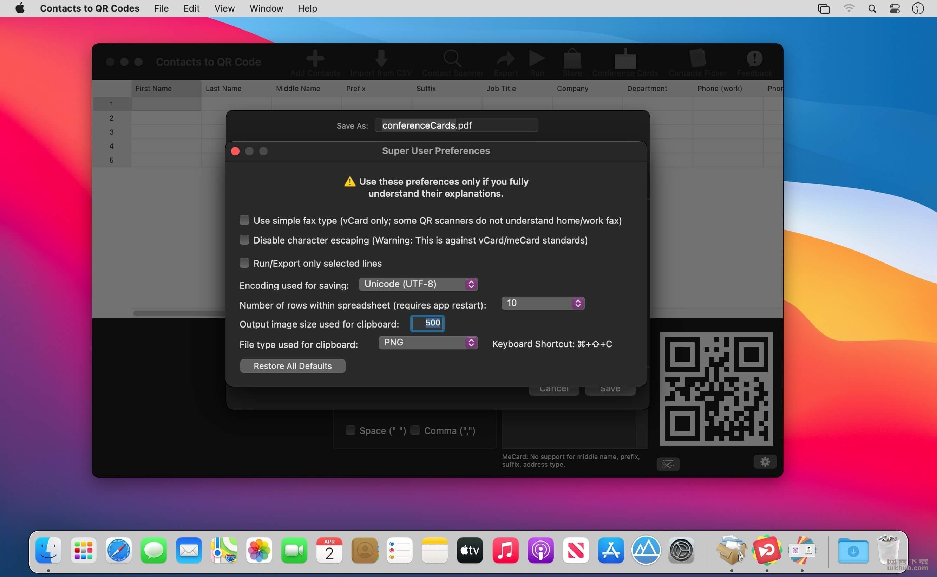Select row 3 in the spreadsheet

tap(111, 132)
